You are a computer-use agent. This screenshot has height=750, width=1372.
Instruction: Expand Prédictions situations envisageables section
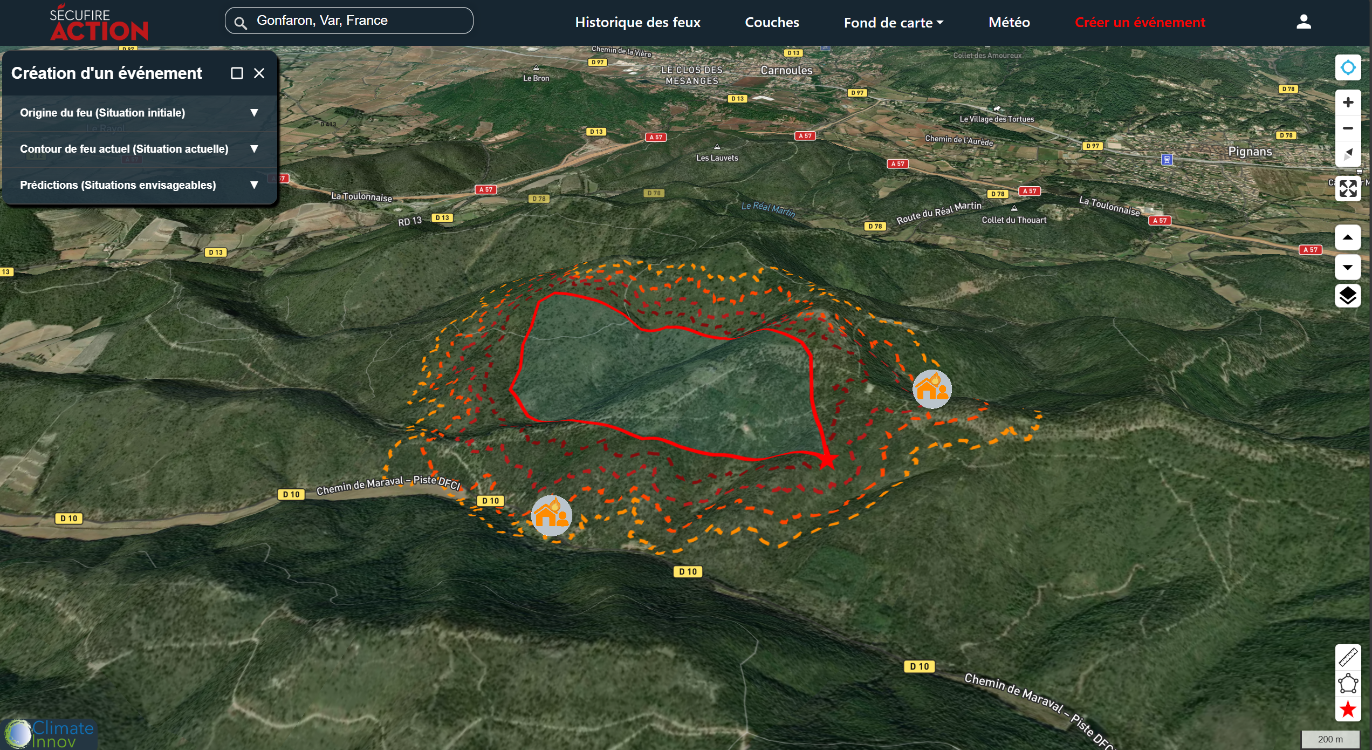pyautogui.click(x=254, y=185)
